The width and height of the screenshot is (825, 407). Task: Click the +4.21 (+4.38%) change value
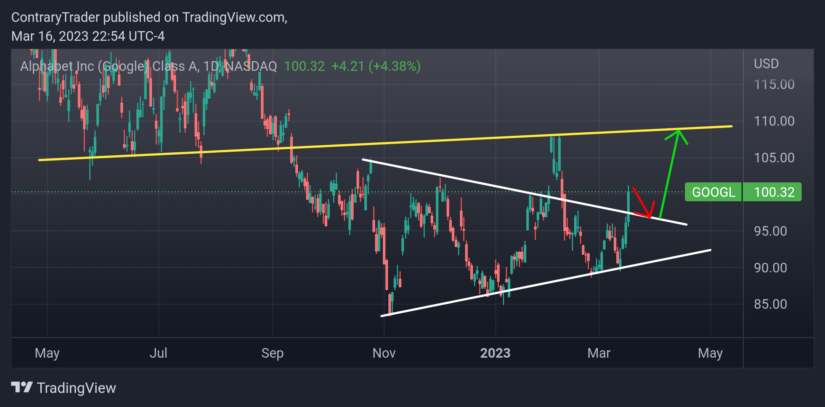click(x=376, y=66)
